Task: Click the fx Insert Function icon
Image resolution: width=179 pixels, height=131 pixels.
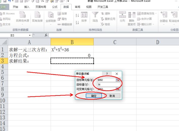Action: pos(46,35)
